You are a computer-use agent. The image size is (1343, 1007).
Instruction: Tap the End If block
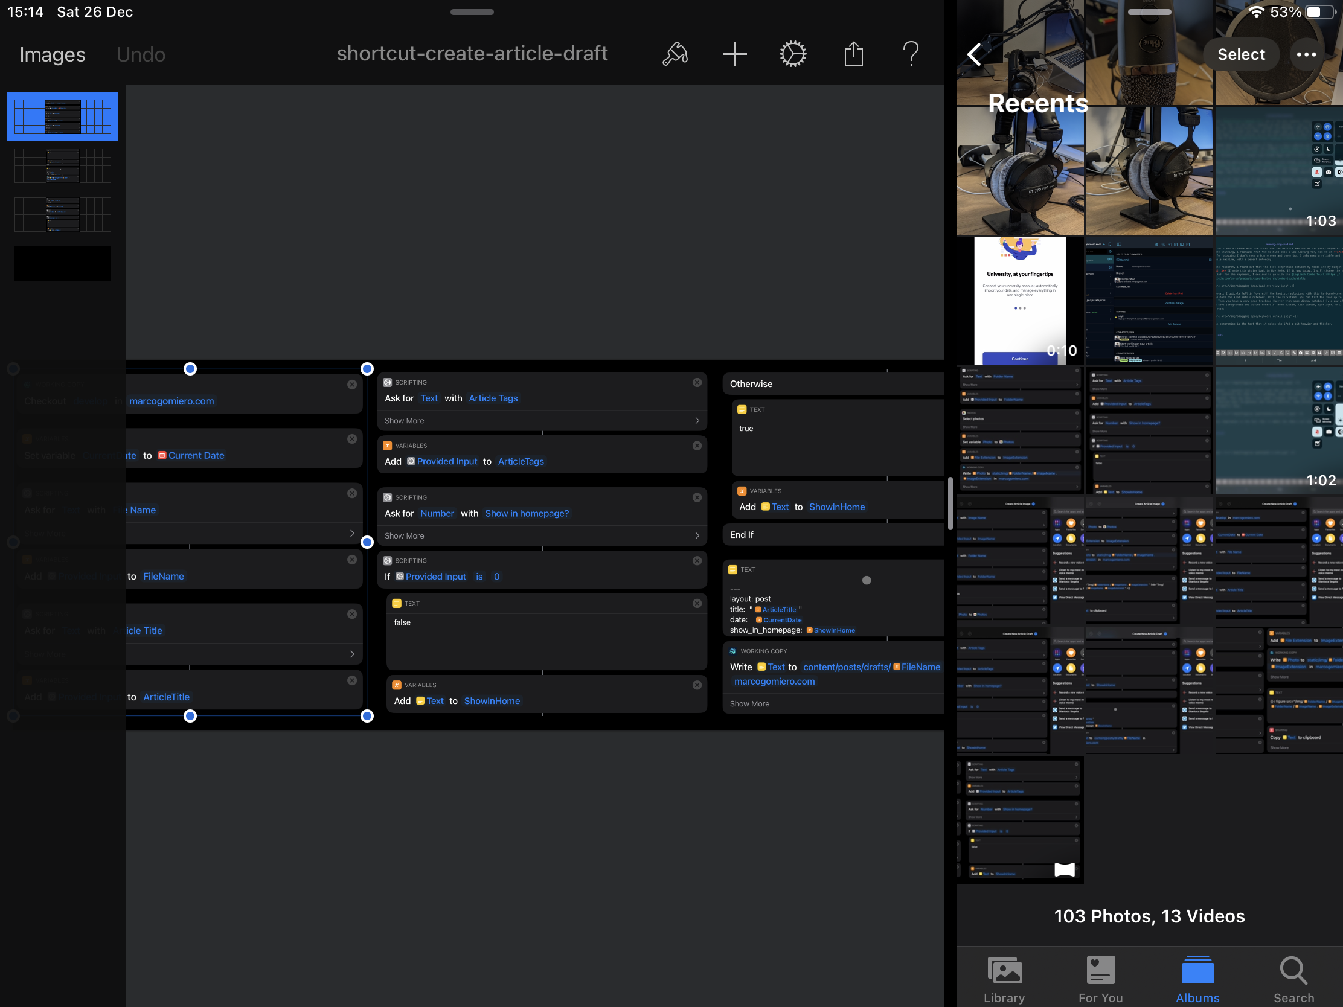pos(833,535)
